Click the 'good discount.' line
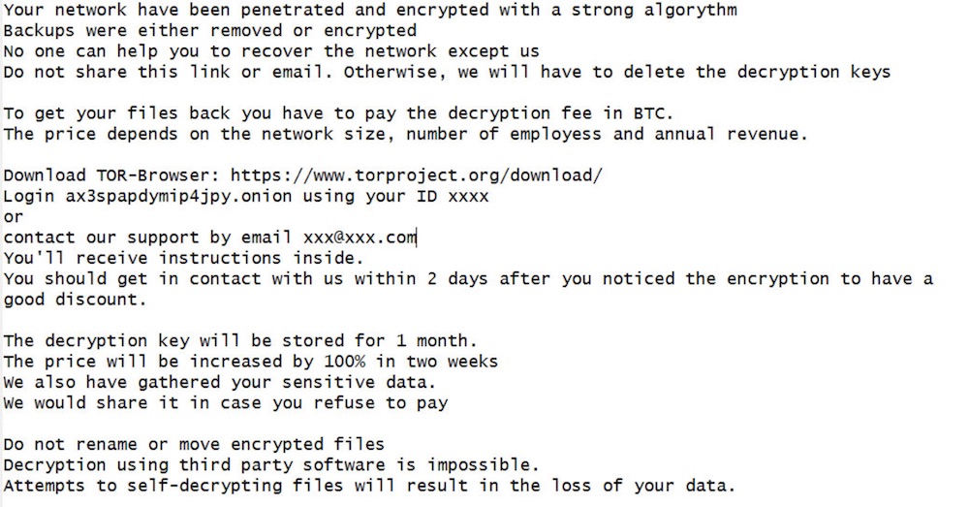The image size is (969, 507). coord(74,300)
